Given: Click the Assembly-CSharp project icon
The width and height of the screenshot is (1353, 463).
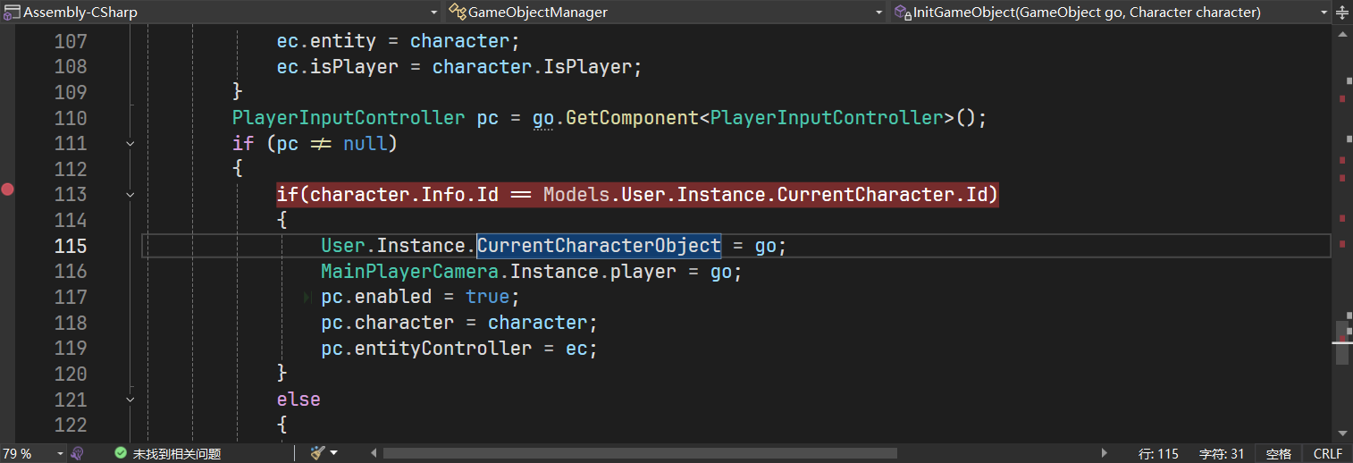Looking at the screenshot, I should (x=12, y=13).
